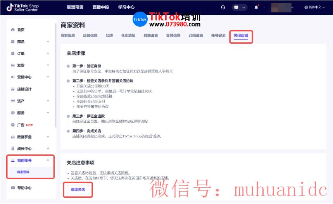Click the 数据罗盘 chart icon

click(x=13, y=137)
